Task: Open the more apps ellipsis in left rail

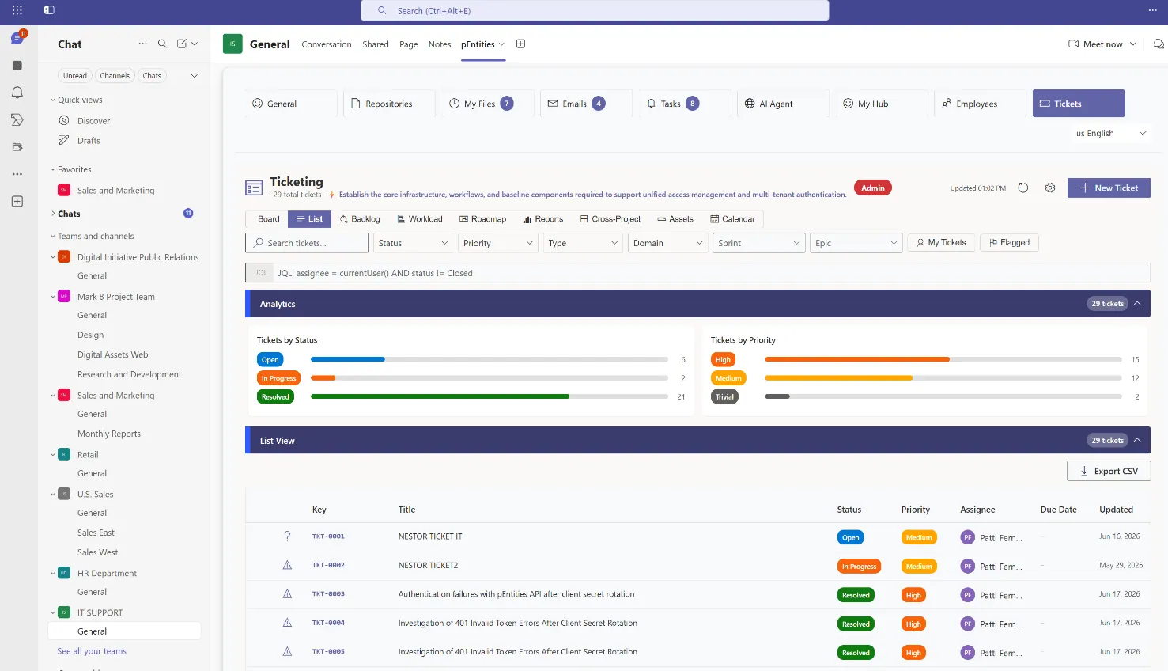Action: [17, 174]
